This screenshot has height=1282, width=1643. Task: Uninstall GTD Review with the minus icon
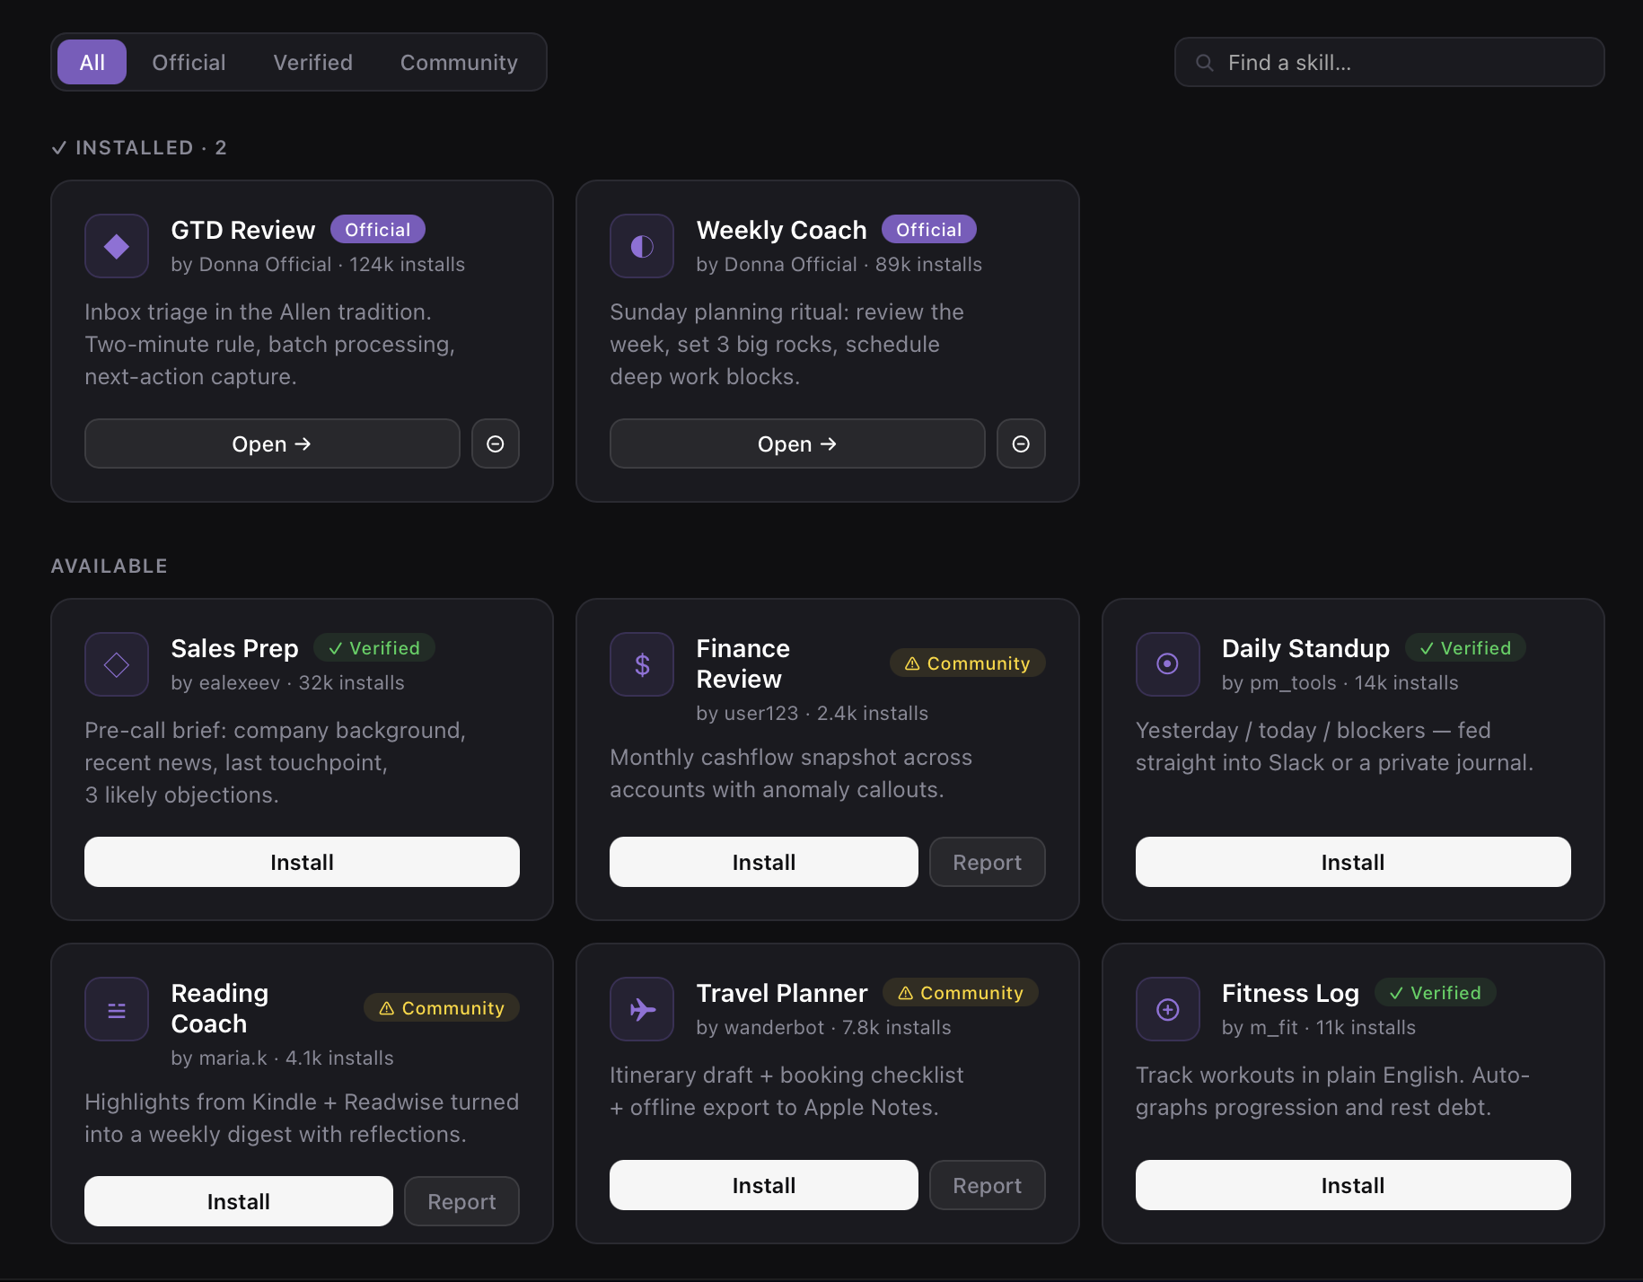click(496, 443)
